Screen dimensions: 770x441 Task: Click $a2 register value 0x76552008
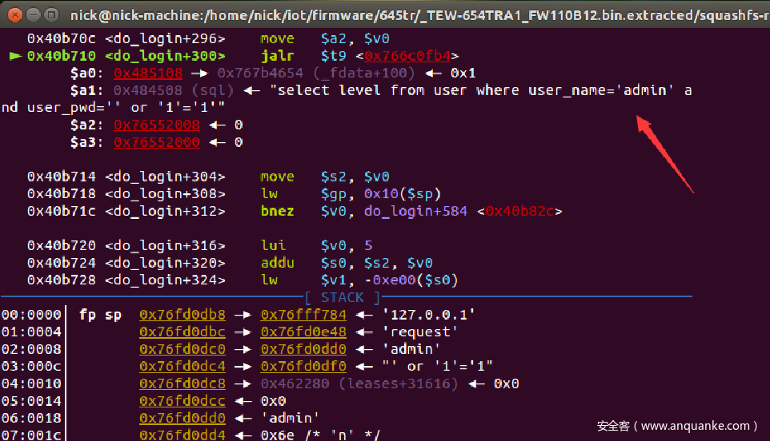coord(157,125)
